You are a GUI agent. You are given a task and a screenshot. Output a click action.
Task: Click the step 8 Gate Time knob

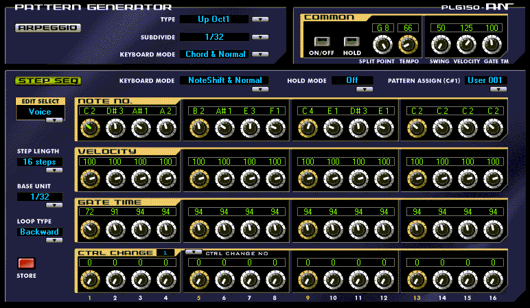tap(275, 230)
